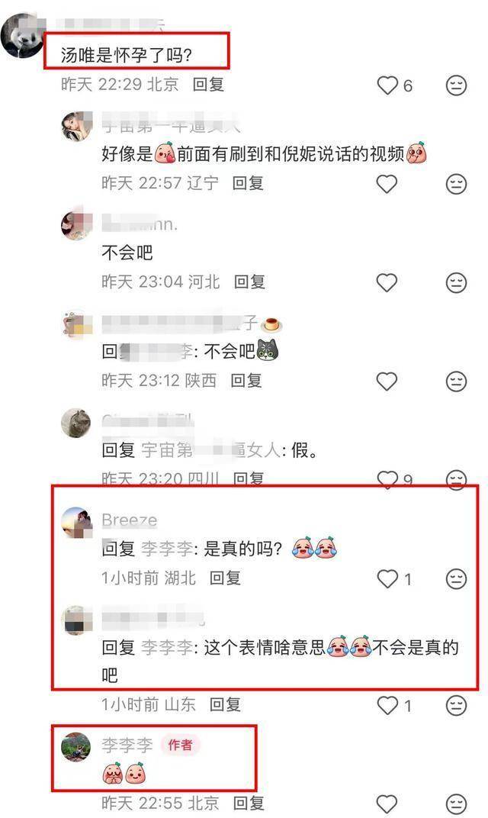The width and height of the screenshot is (488, 818).
Task: Open Breeze's profile avatar
Action: pyautogui.click(x=76, y=522)
